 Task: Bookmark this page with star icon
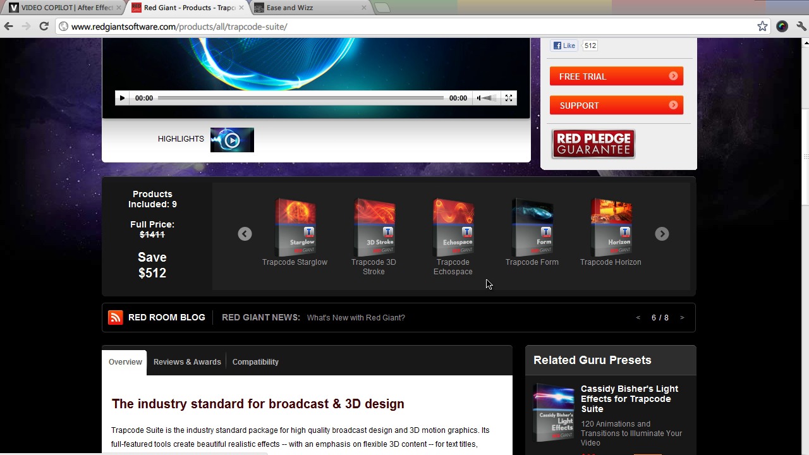tap(762, 27)
